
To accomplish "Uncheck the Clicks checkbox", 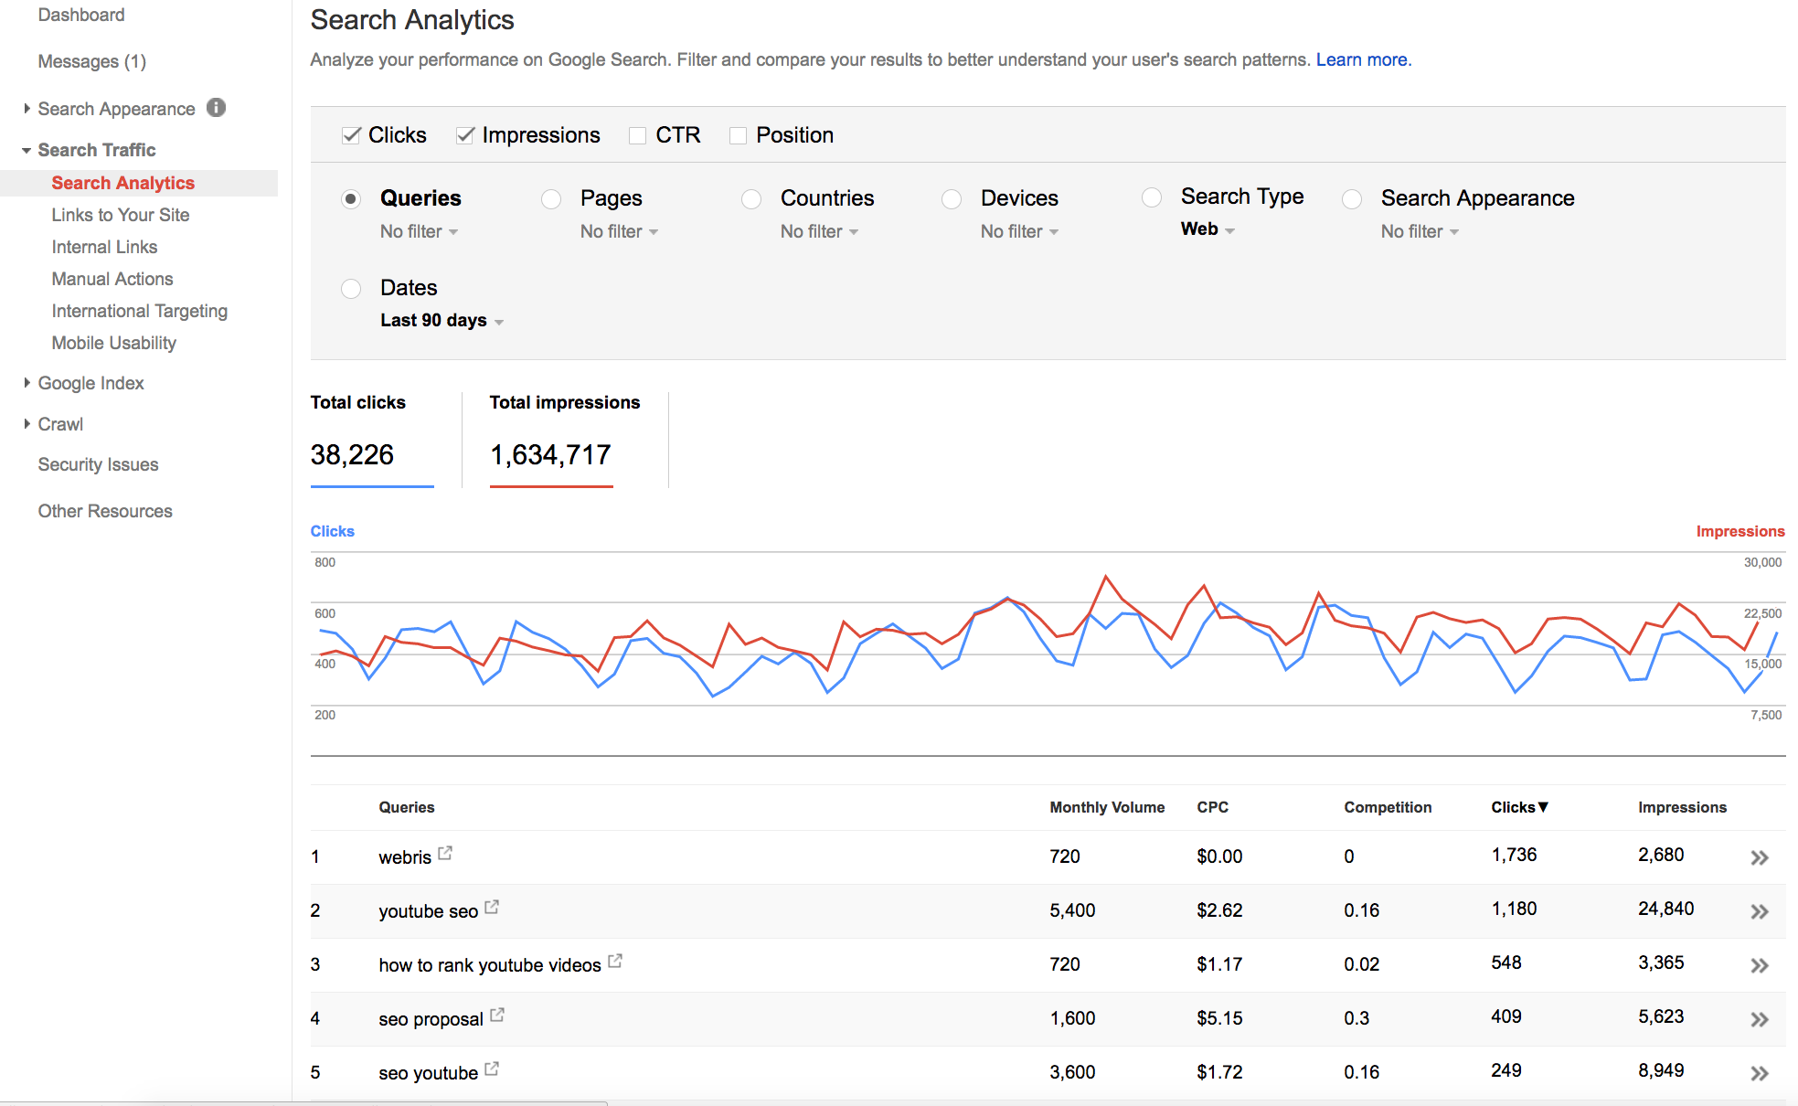I will click(351, 135).
